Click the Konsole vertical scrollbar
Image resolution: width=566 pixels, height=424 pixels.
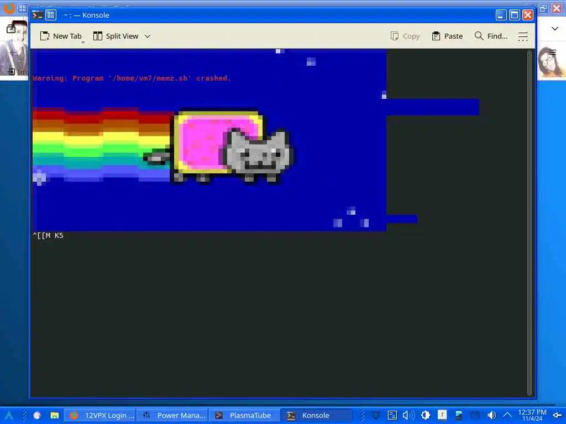[530, 223]
